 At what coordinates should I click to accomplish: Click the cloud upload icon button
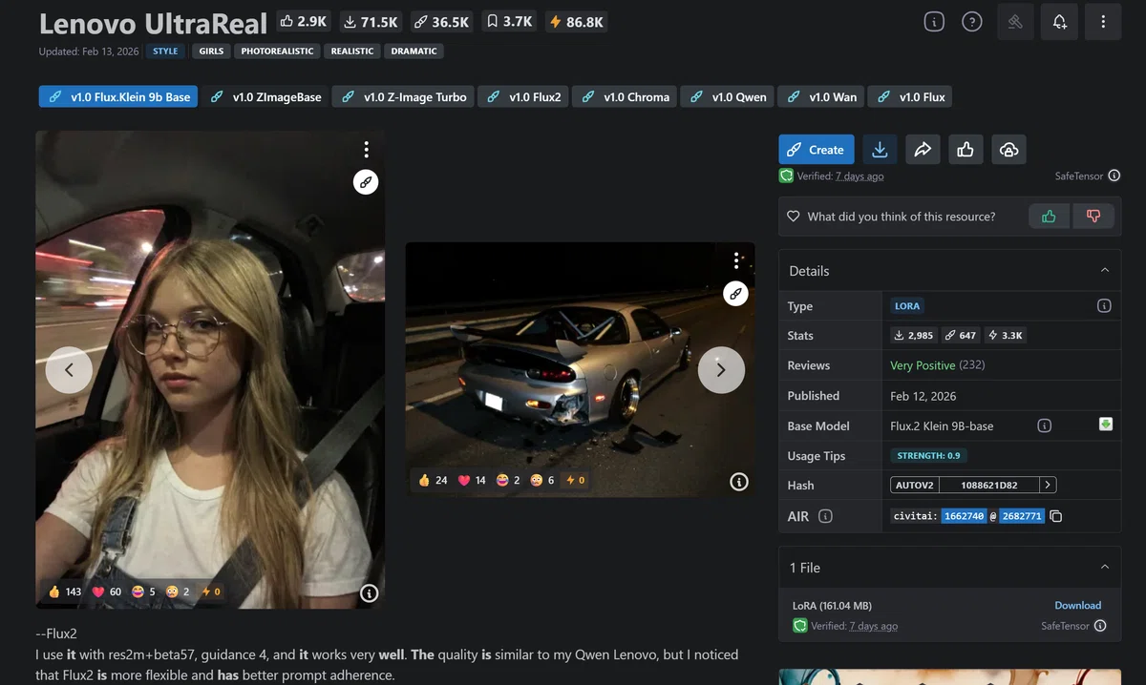click(1008, 150)
